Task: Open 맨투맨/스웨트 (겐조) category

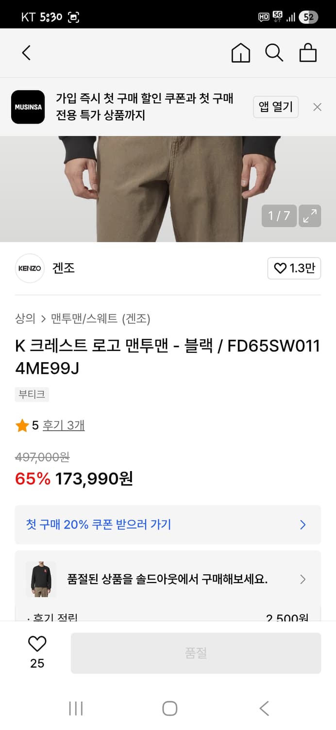Action: pos(97,319)
